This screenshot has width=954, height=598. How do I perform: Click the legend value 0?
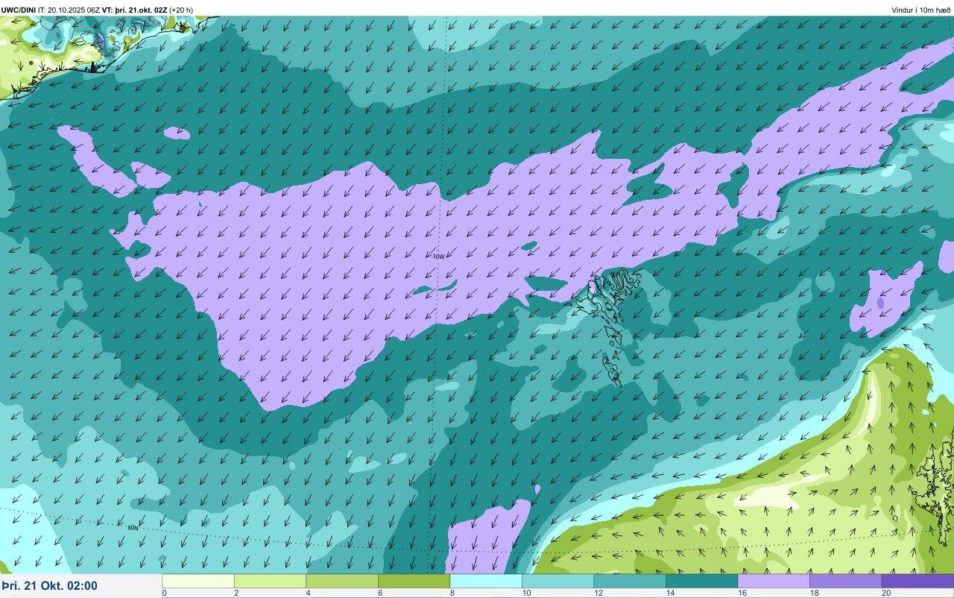pyautogui.click(x=164, y=593)
